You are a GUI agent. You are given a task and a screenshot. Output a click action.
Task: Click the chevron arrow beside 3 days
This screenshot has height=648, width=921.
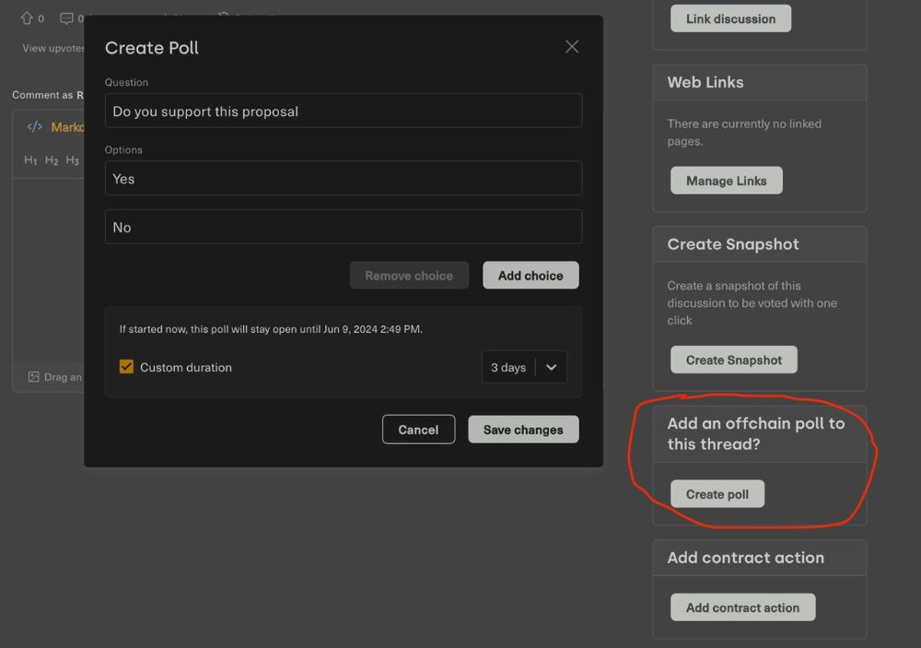pyautogui.click(x=551, y=367)
